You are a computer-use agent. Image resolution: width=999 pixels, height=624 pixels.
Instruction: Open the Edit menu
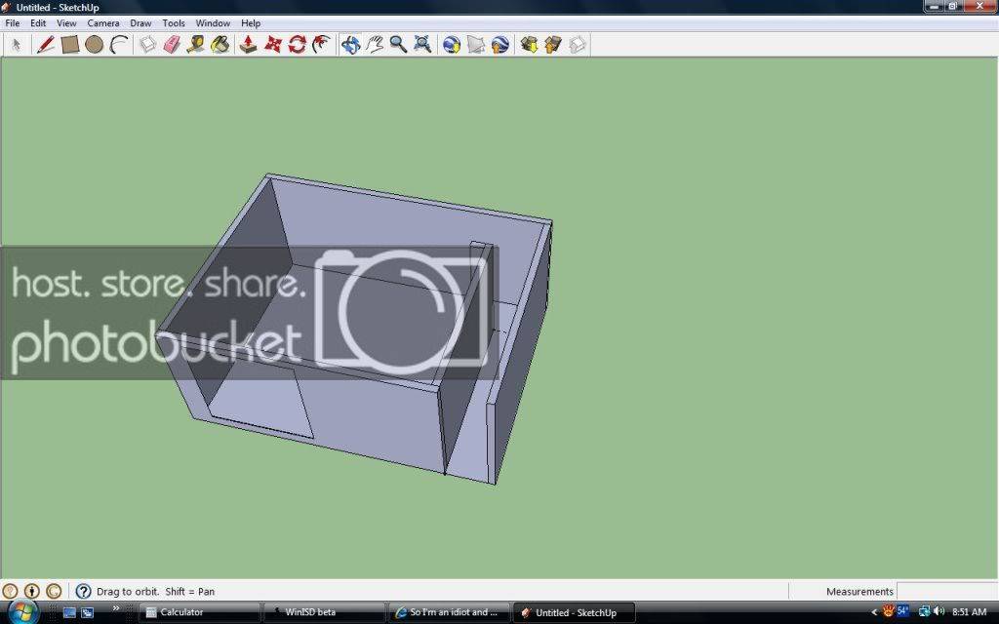tap(38, 23)
